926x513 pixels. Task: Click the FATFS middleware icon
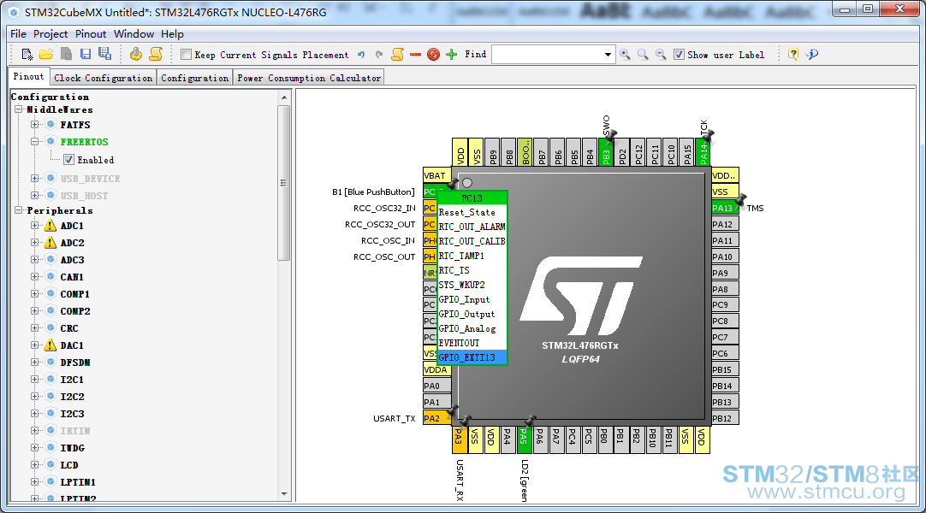[x=50, y=125]
